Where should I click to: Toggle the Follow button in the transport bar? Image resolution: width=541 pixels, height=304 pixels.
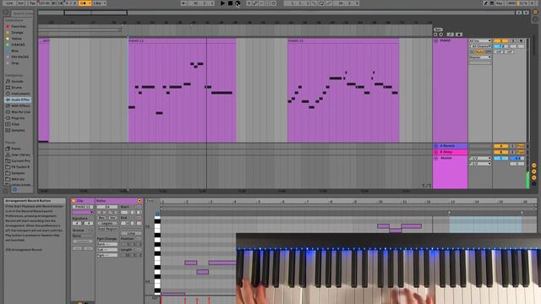point(184,3)
